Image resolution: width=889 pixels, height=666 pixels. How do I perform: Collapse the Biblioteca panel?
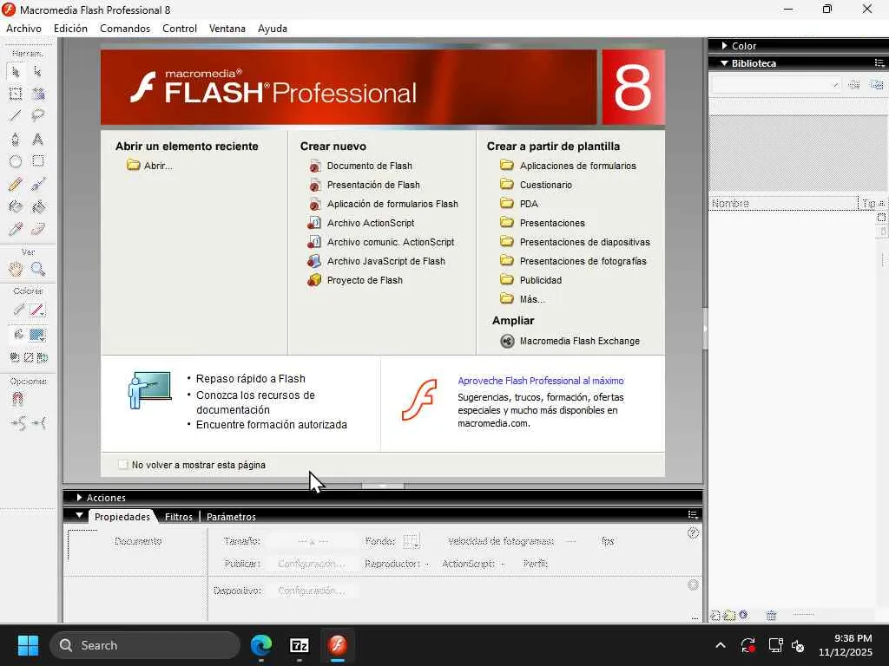point(724,62)
